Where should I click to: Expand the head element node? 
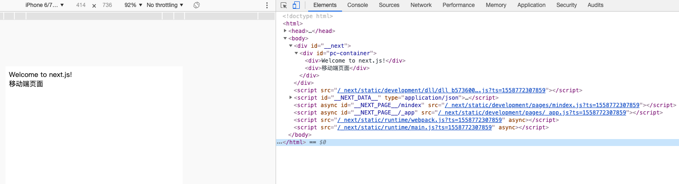click(285, 31)
